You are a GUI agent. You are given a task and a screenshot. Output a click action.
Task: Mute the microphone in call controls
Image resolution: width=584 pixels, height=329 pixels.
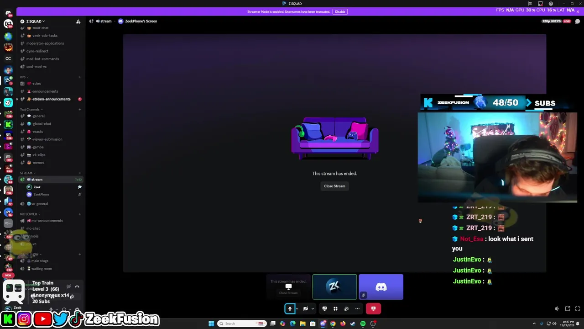tap(290, 308)
